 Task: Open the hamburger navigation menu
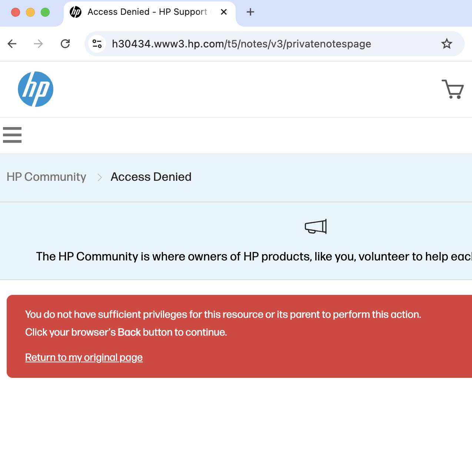pos(12,135)
